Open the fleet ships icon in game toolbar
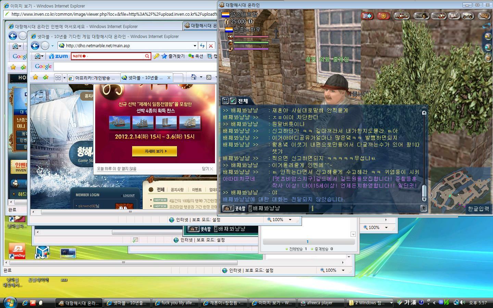Viewport: 493px width, 308px height. tap(402, 16)
